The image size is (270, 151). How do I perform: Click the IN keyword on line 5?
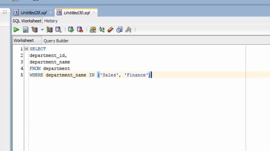click(x=92, y=75)
